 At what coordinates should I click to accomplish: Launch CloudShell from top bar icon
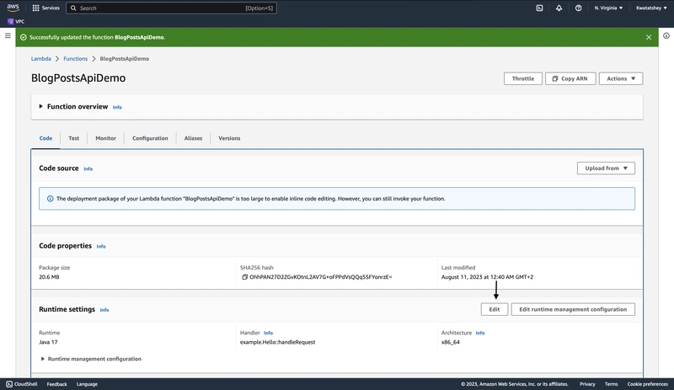click(539, 8)
